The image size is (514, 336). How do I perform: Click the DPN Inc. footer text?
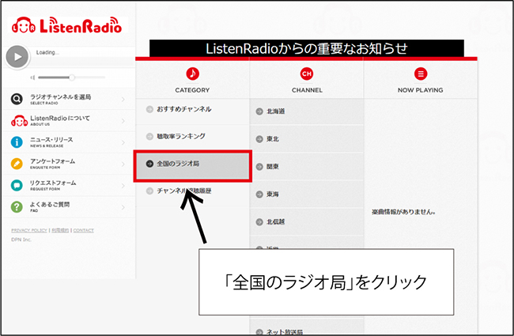point(21,240)
